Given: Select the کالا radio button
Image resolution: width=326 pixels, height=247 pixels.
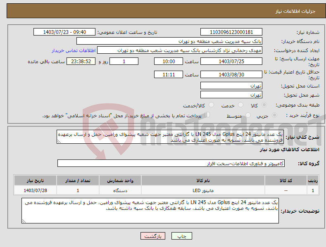Looking at the screenshot, I should click(264, 105).
